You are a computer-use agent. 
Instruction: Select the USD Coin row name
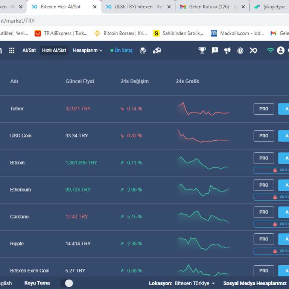[x=21, y=135]
